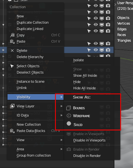133x168 pixels.
Task: Click the Copy clipboard icon in the menu
Action: tap(12, 35)
